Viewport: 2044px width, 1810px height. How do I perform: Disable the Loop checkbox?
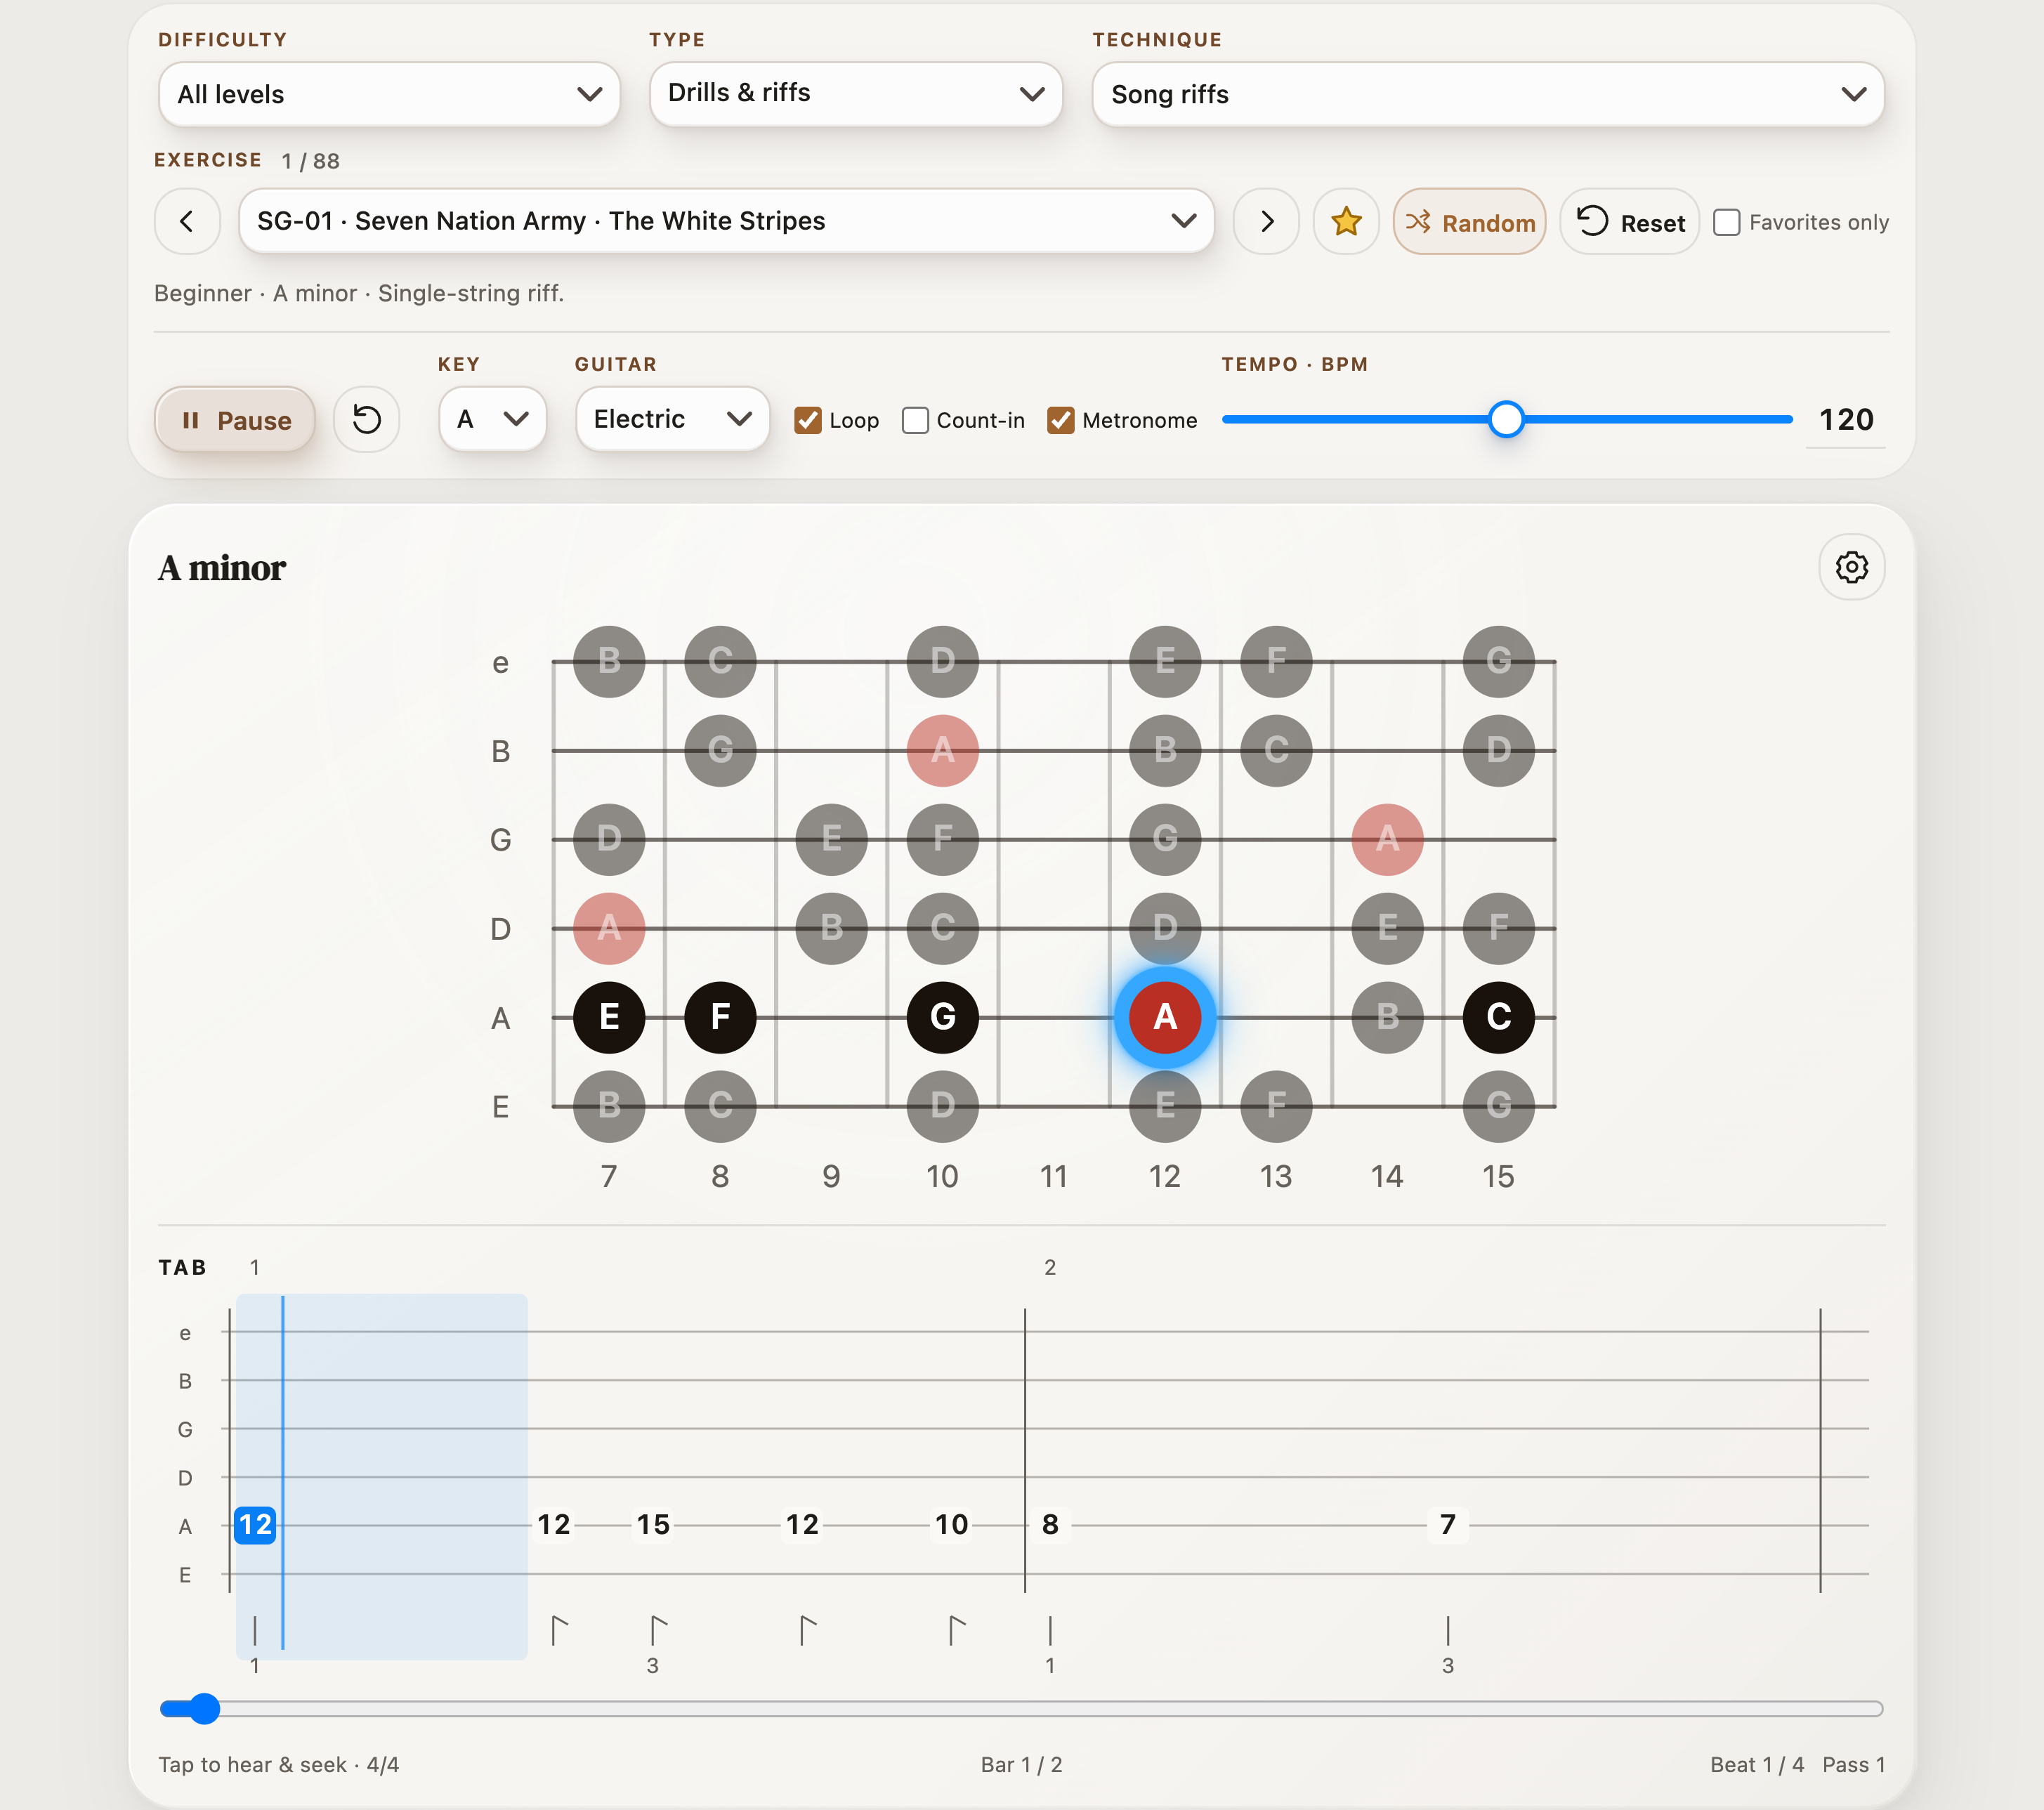807,420
